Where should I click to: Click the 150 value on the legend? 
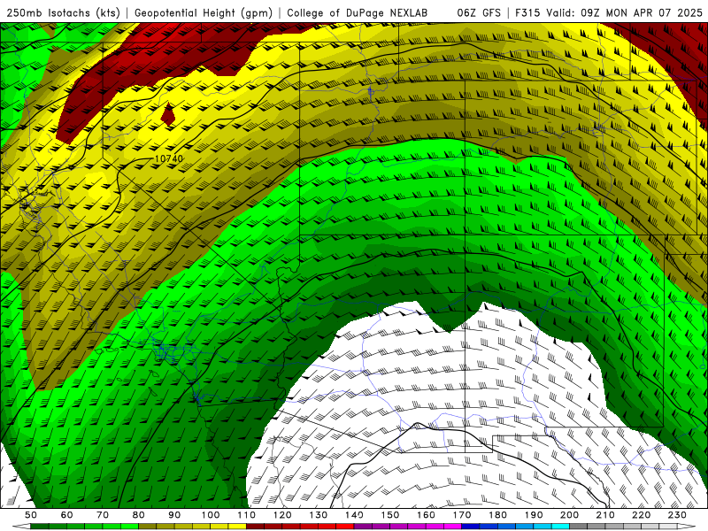pos(390,515)
